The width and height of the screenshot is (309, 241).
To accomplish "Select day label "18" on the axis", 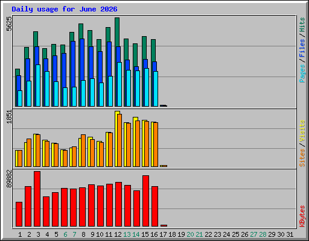I will [172, 234].
